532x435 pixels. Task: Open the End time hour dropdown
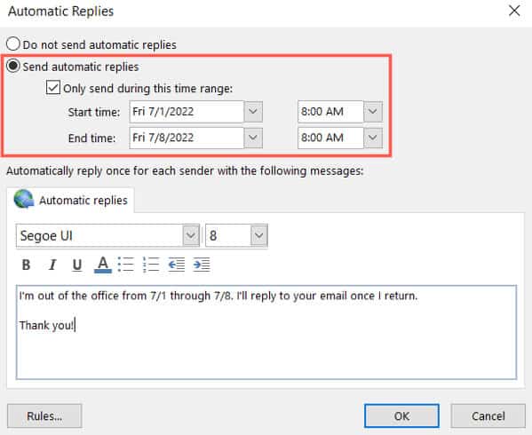pyautogui.click(x=373, y=138)
